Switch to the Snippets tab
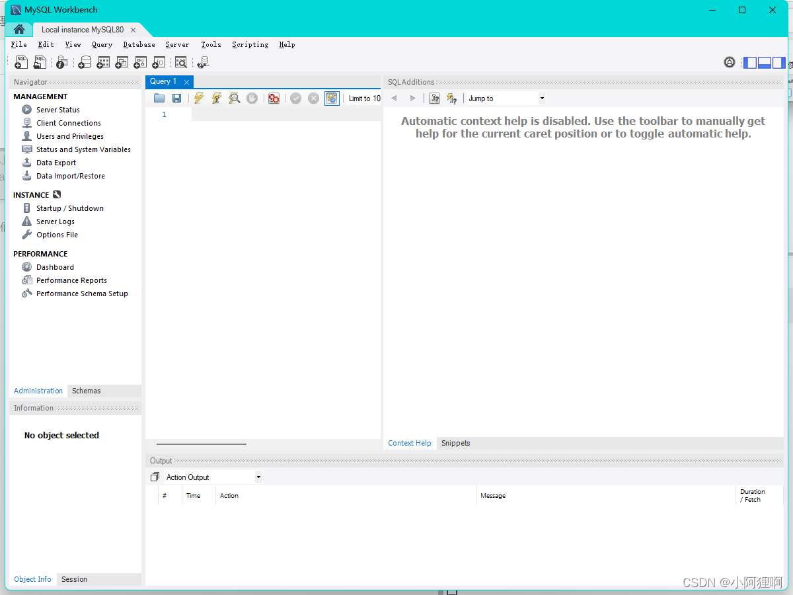The width and height of the screenshot is (793, 595). click(456, 443)
